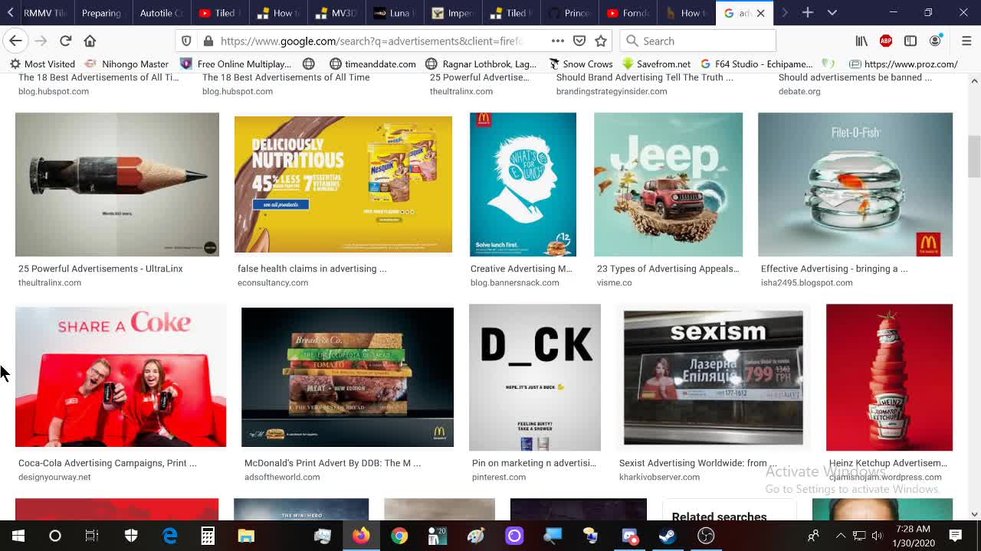This screenshot has height=551, width=981.
Task: Open Free Online Multiplayer bookmark
Action: 235,64
